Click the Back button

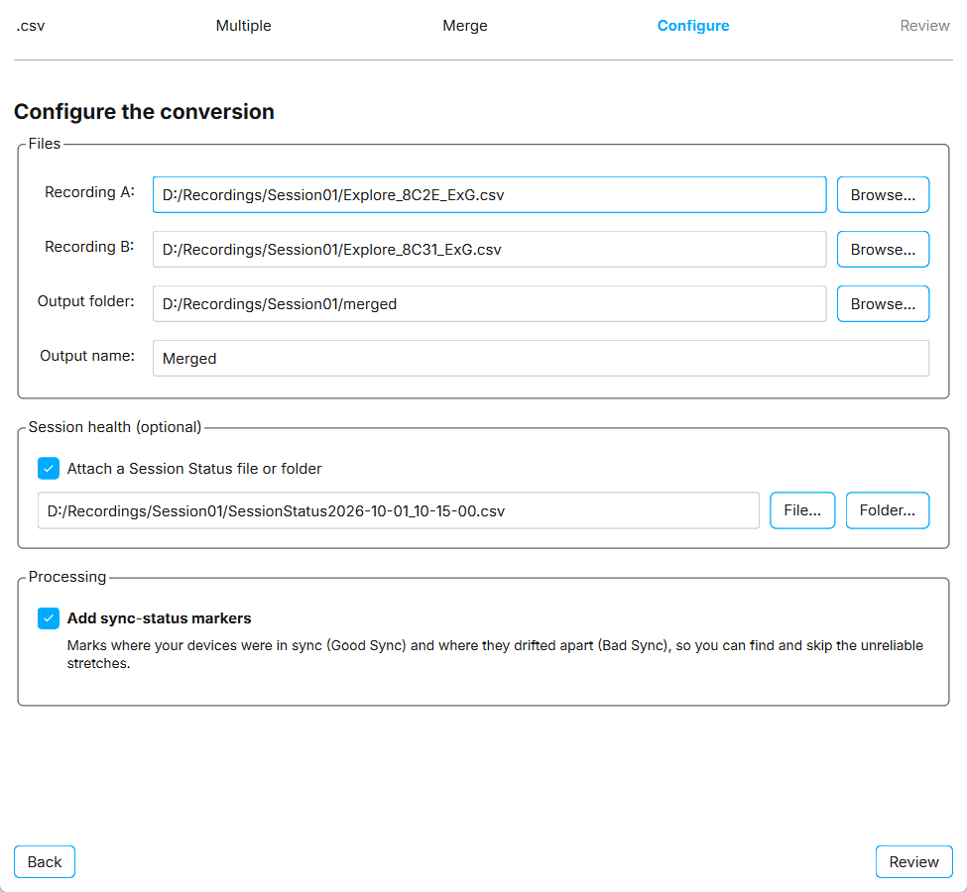[45, 862]
